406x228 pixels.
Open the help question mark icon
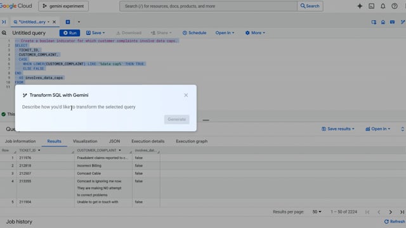395,6
